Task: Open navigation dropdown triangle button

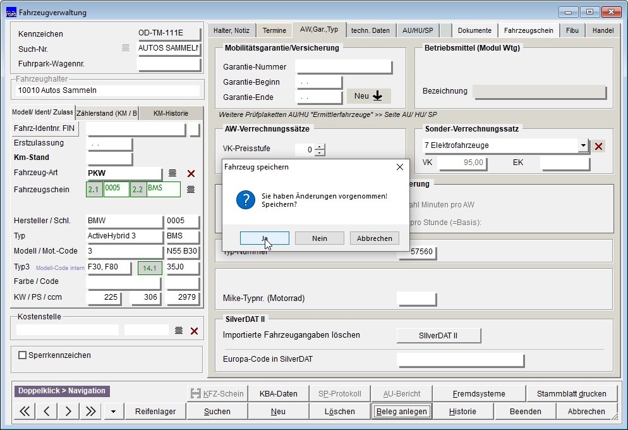Action: pyautogui.click(x=113, y=412)
